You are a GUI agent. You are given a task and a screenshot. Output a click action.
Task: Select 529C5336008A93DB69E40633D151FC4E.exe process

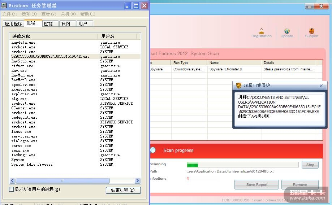(75, 57)
